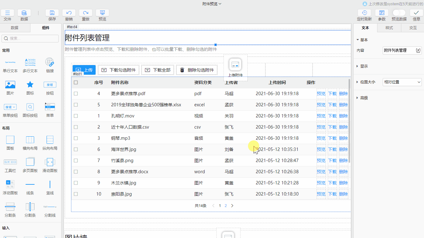Switch to the 样式 tab

(x=389, y=28)
